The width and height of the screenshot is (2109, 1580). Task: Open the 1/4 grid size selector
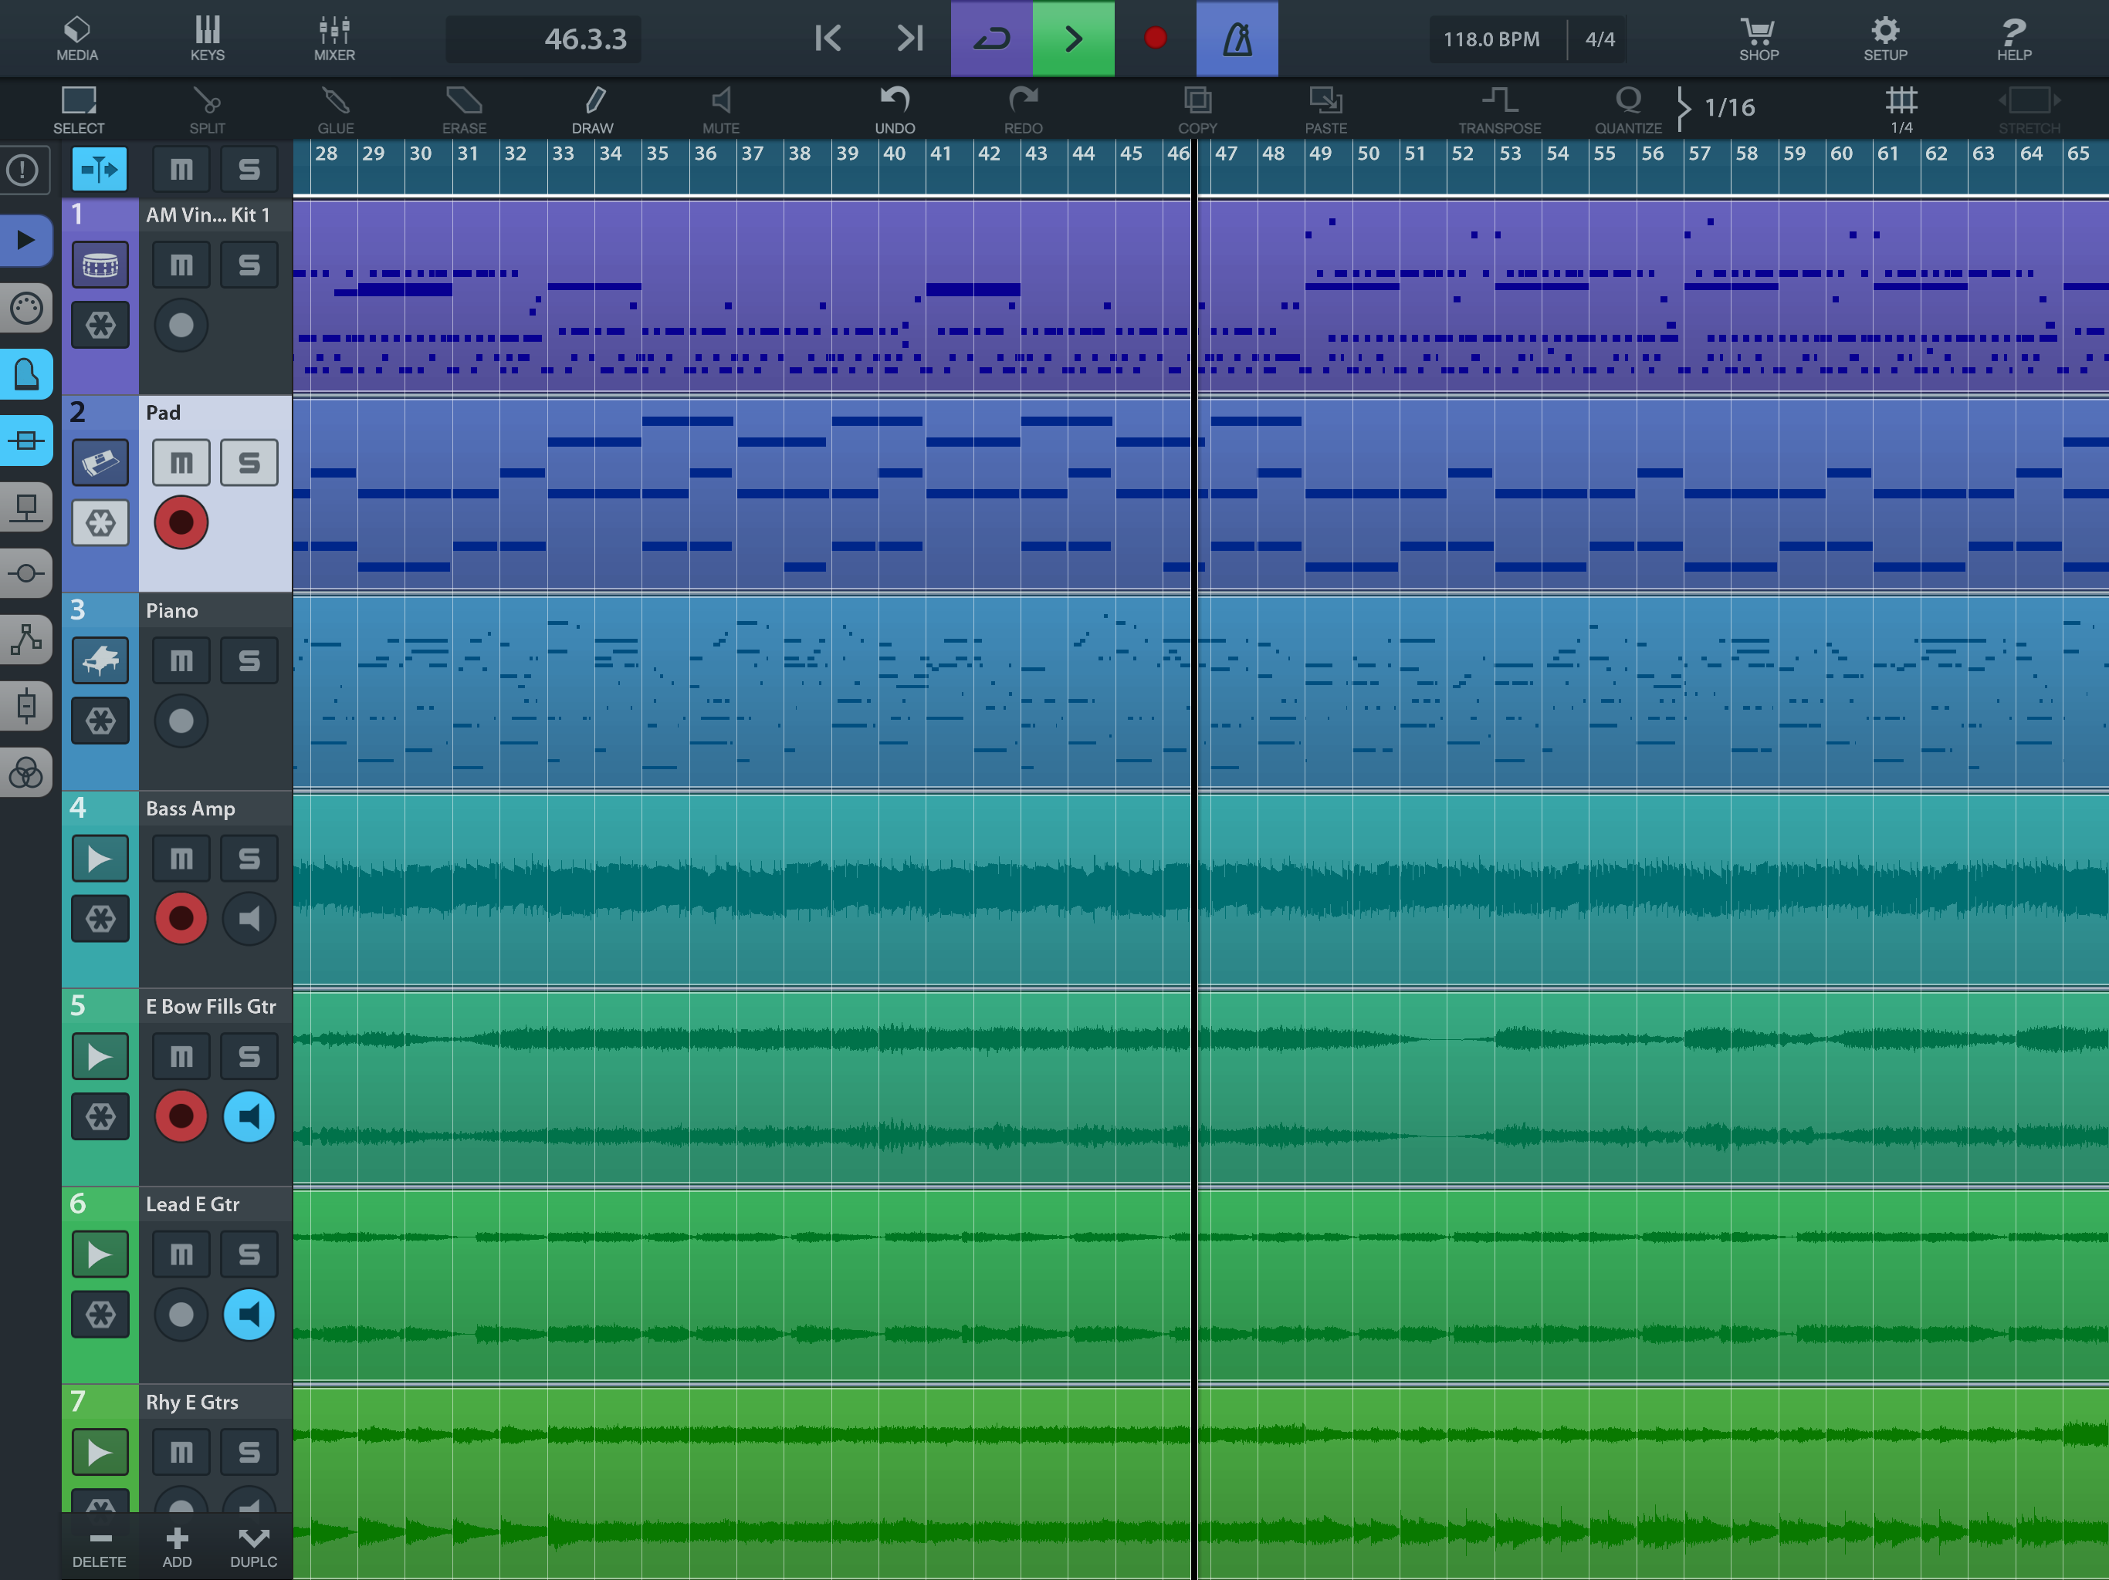[1901, 108]
